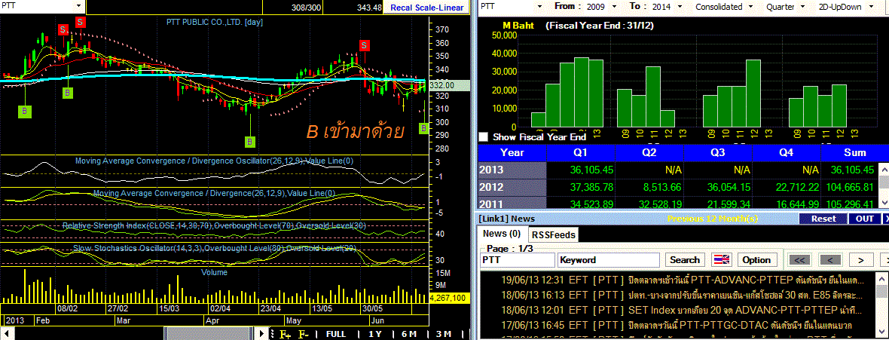889x340 pixels.
Task: Click the Sum column header in table
Action: [854, 153]
